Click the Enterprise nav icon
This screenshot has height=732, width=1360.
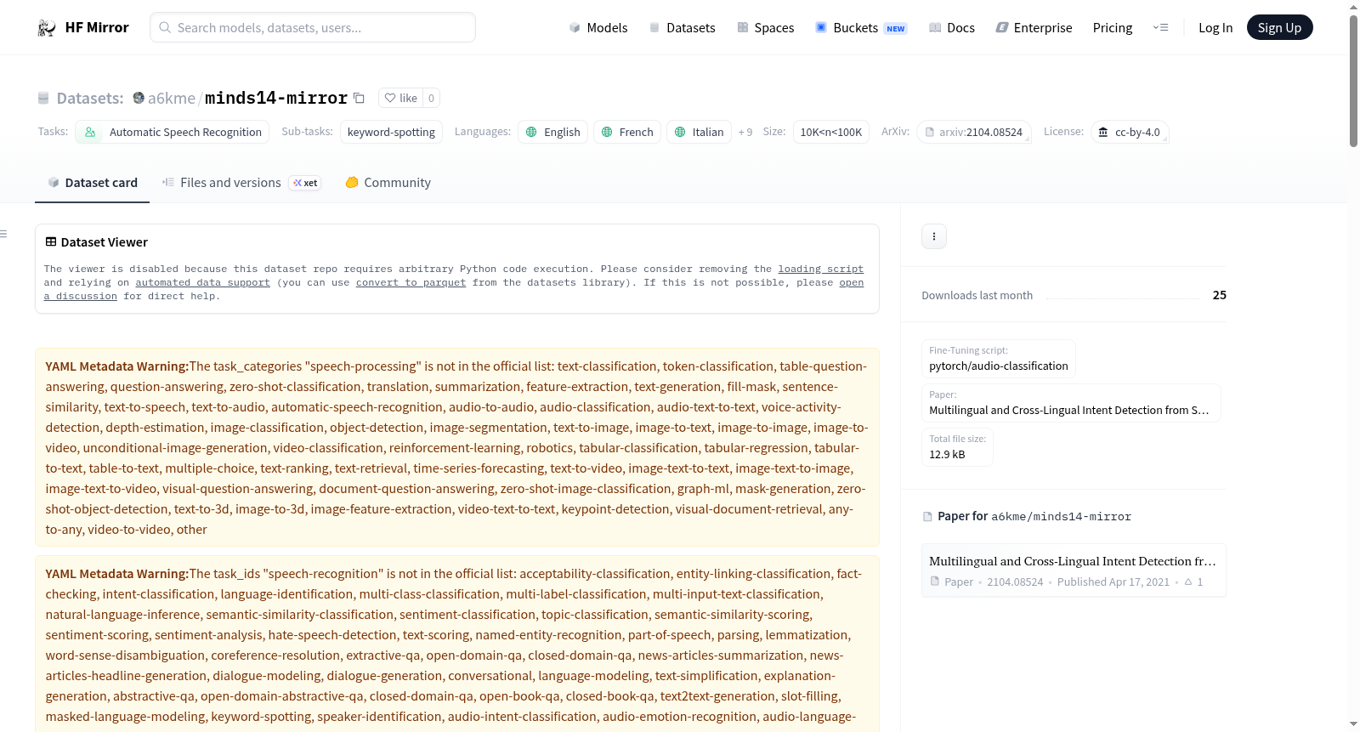coord(1002,27)
